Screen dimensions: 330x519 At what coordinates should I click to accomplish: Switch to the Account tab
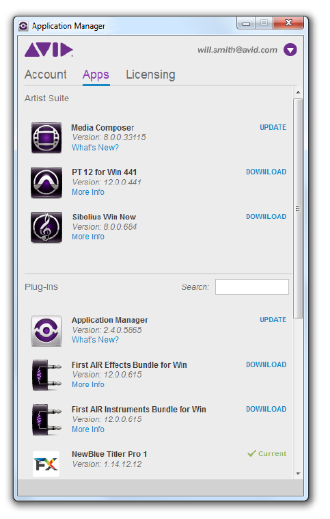click(46, 75)
